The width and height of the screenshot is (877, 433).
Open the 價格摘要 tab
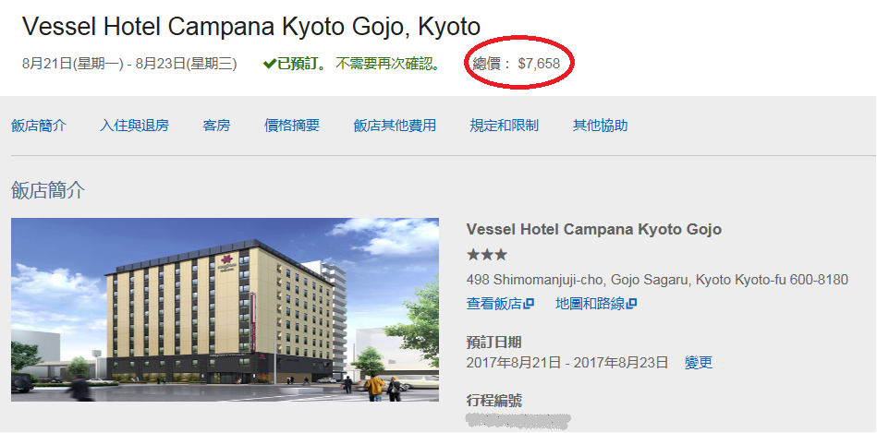point(292,126)
